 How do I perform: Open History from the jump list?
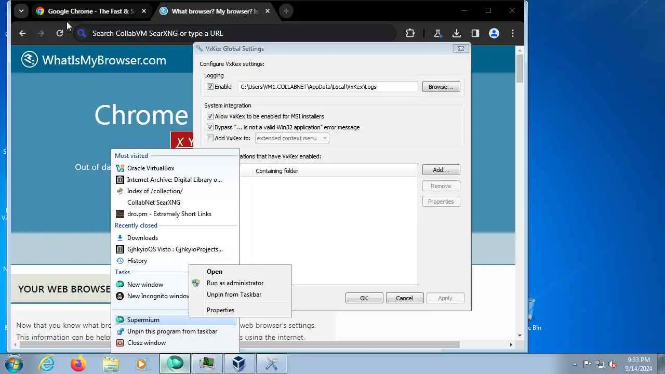click(175, 261)
